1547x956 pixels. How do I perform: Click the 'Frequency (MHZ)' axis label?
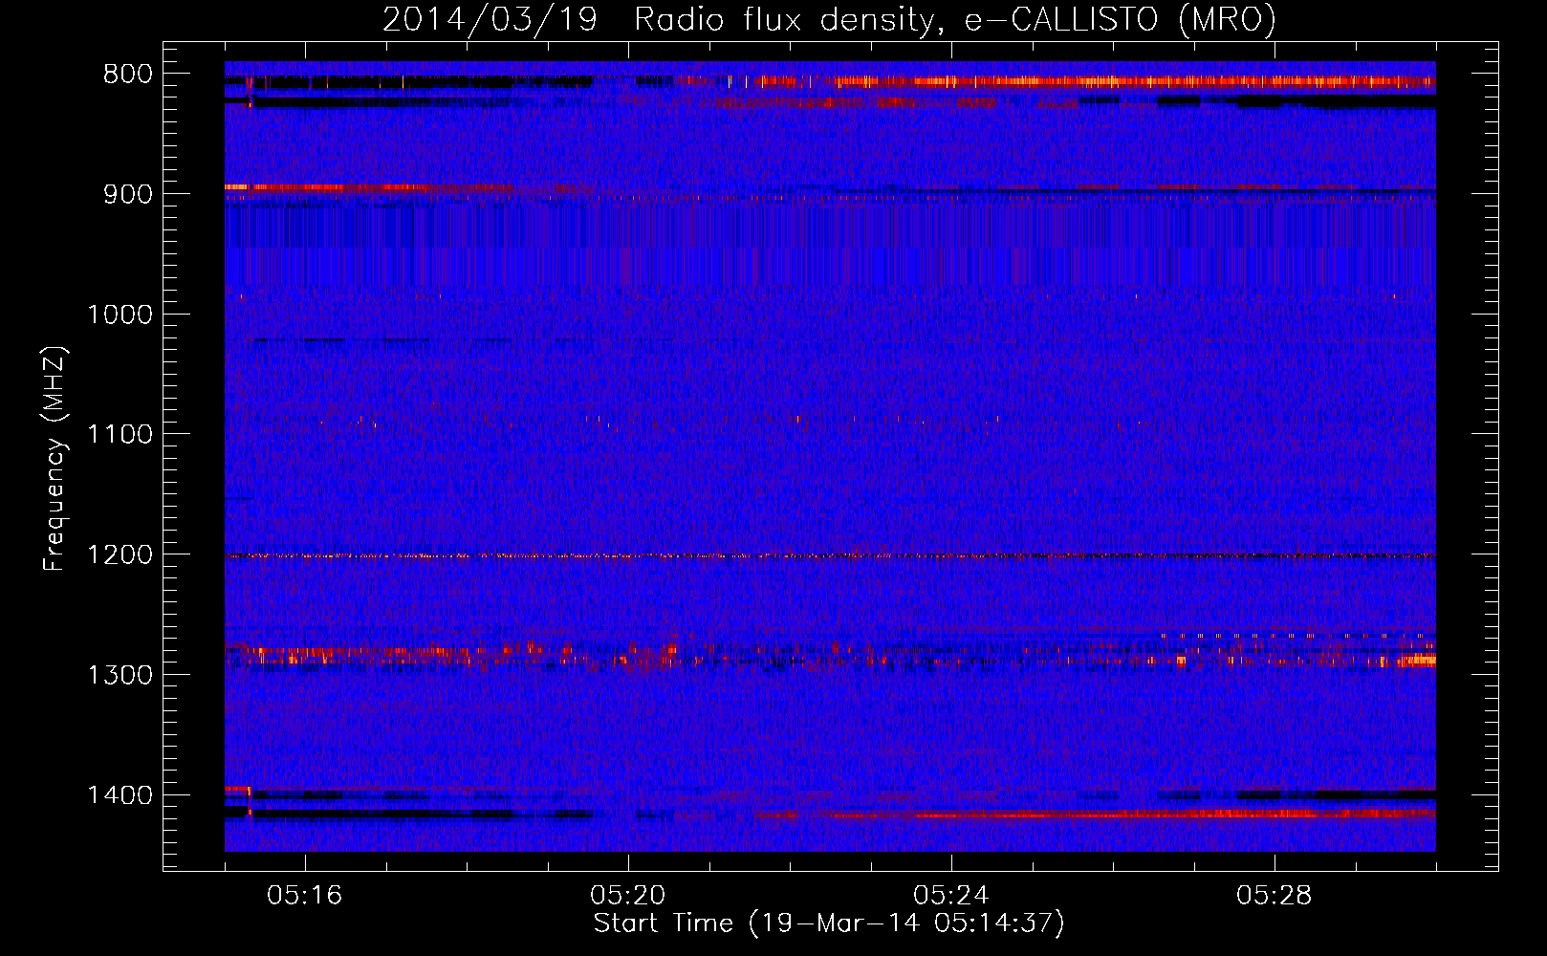[54, 458]
